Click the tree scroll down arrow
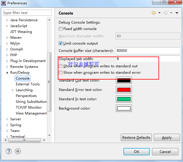Image resolution: width=183 pixels, height=162 pixels. click(49, 135)
